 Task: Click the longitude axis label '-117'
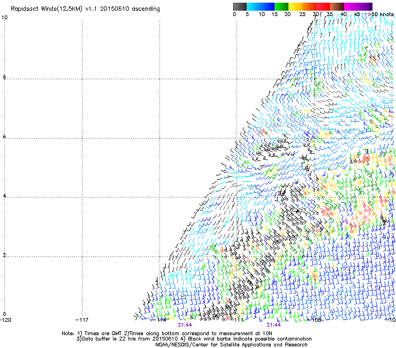pyautogui.click(x=82, y=320)
